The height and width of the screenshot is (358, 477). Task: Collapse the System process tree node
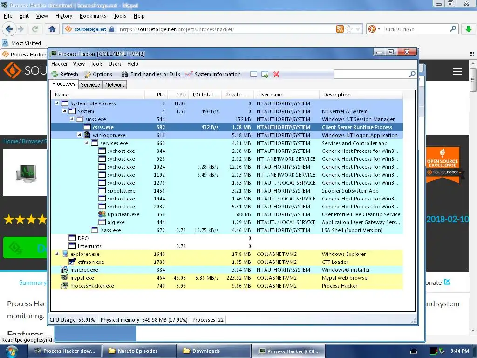[64, 111]
